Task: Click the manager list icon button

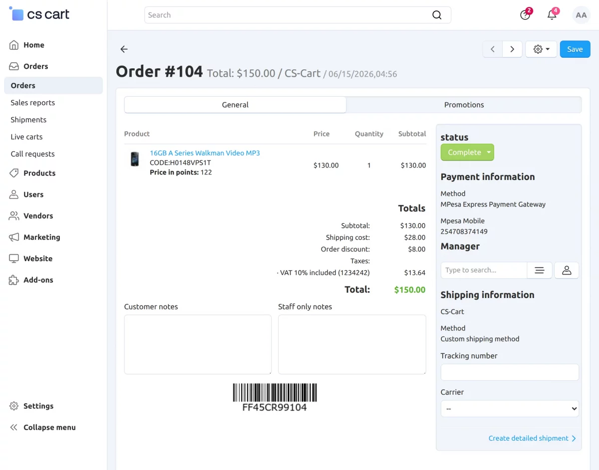Action: pos(540,270)
